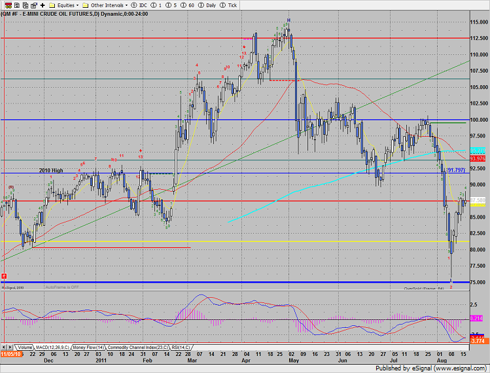
Task: Switch to the 5 minute interval
Action: pyautogui.click(x=173, y=5)
